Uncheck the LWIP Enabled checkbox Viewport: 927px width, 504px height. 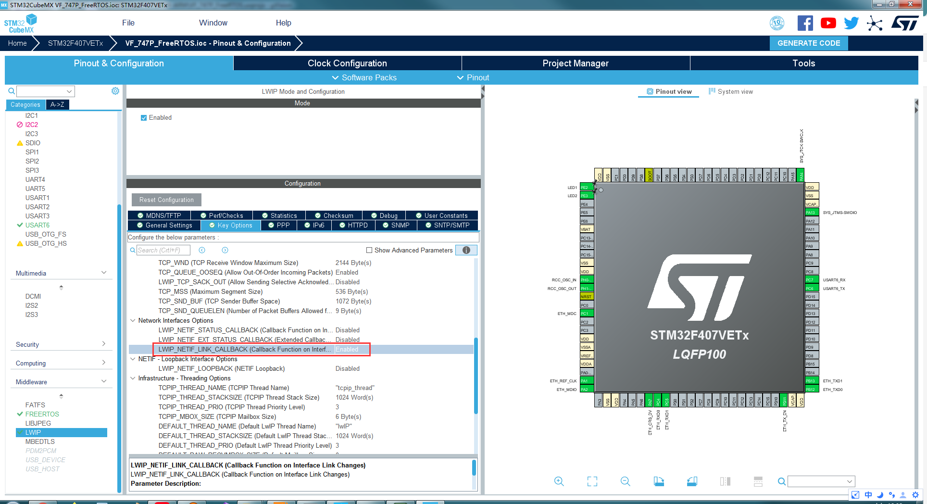143,117
